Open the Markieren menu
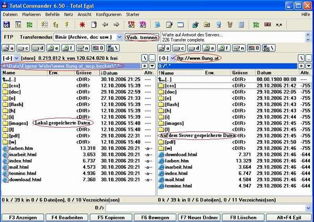This screenshot has width=314, height=222. (31, 15)
